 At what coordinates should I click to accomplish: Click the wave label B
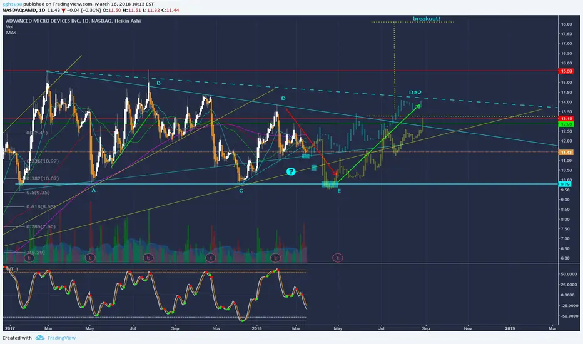[158, 83]
